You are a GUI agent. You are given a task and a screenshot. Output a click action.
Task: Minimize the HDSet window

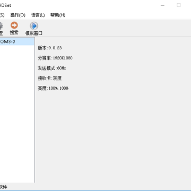pos(162,5)
